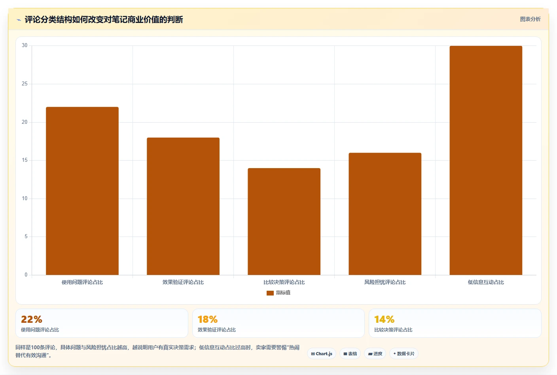This screenshot has height=375, width=557.
Task: Toggle the 指标值 legend color swatch
Action: coord(270,293)
